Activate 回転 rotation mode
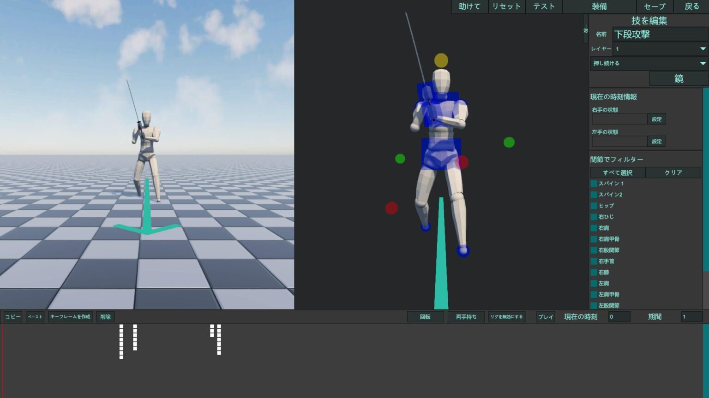Screen dimensions: 709x398 click(425, 317)
